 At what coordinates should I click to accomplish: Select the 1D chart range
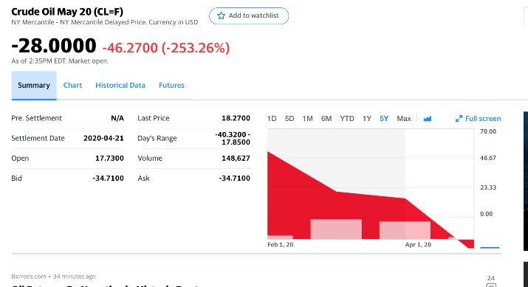272,119
